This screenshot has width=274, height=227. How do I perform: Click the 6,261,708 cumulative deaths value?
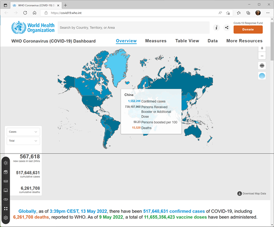pos(30,188)
